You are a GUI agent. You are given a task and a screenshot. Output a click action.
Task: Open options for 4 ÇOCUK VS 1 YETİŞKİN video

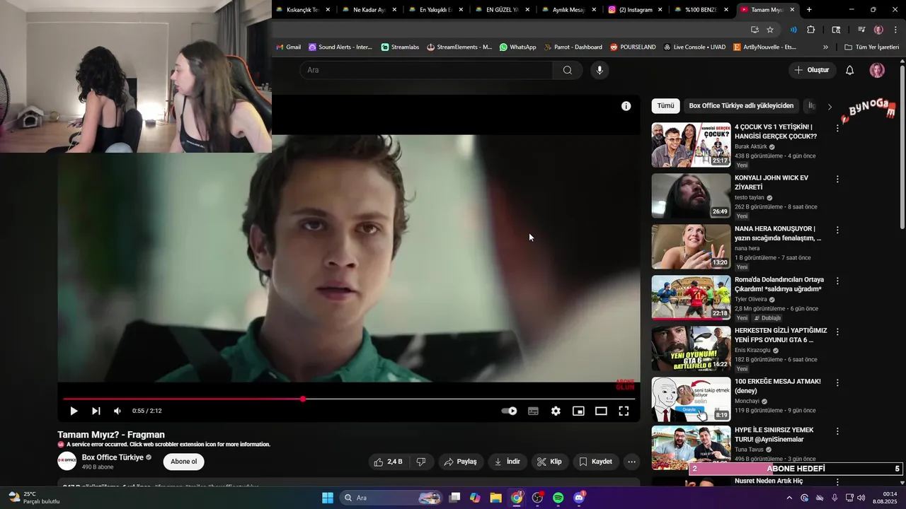click(837, 129)
